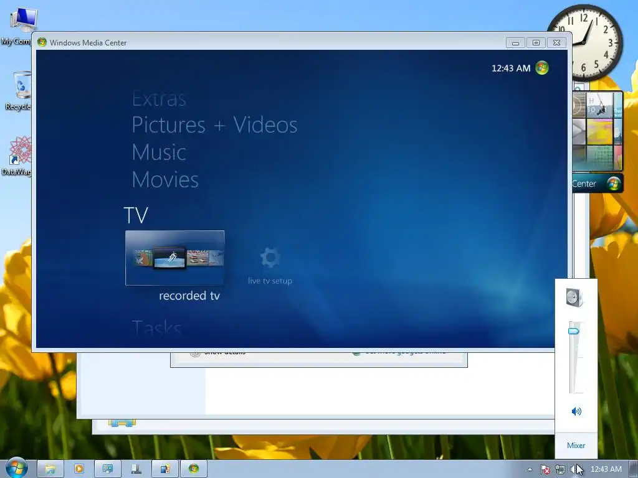Viewport: 638px width, 478px height.
Task: Click the fifth taskbar button next to Media Center
Action: (x=164, y=469)
